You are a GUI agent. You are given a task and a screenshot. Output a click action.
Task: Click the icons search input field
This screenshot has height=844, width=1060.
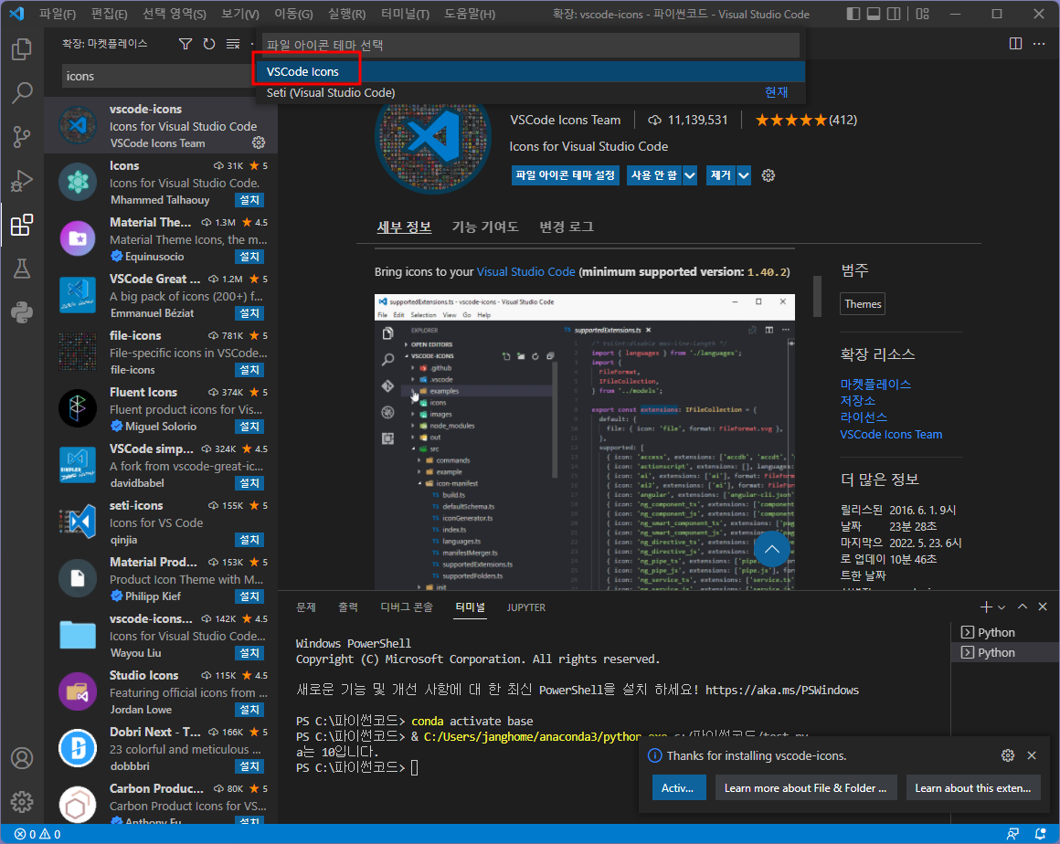pyautogui.click(x=158, y=77)
